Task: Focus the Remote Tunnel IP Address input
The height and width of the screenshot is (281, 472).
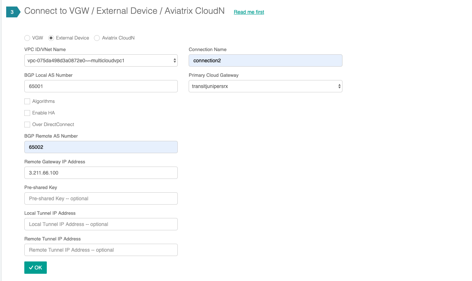Action: [x=101, y=250]
